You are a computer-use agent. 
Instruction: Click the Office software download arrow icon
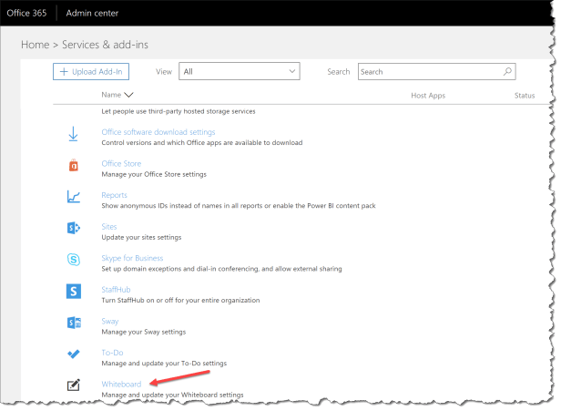click(74, 134)
